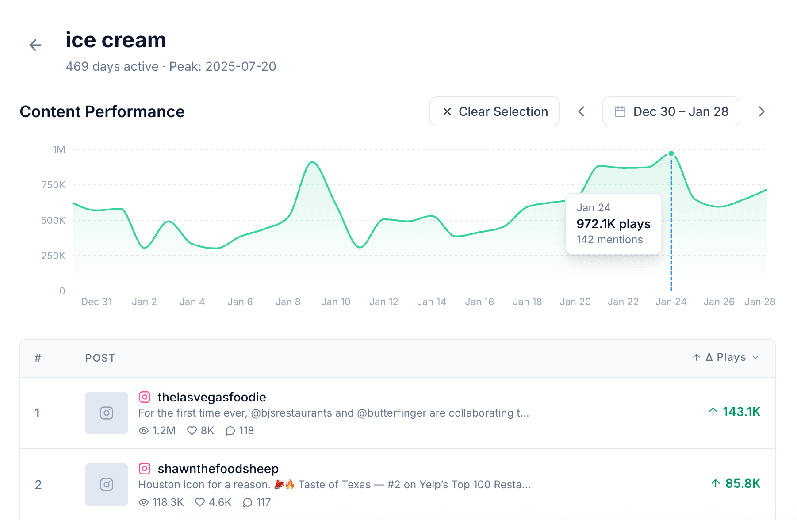Click the POST column header
The height and width of the screenshot is (520, 797).
[x=100, y=358]
